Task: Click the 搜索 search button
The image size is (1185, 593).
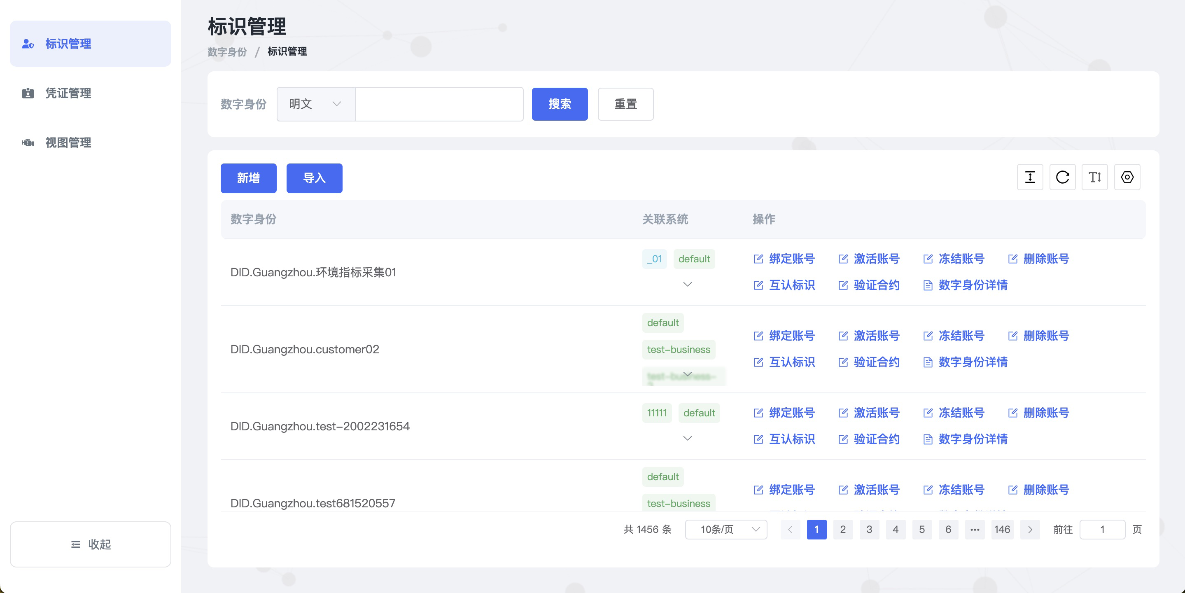Action: [x=560, y=105]
